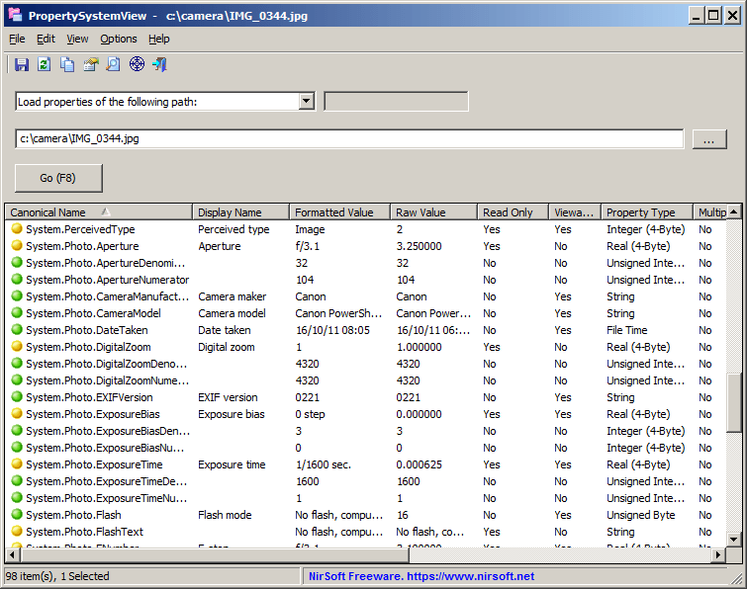The height and width of the screenshot is (589, 747).
Task: Click the browse '...' button beside the path
Action: (708, 139)
